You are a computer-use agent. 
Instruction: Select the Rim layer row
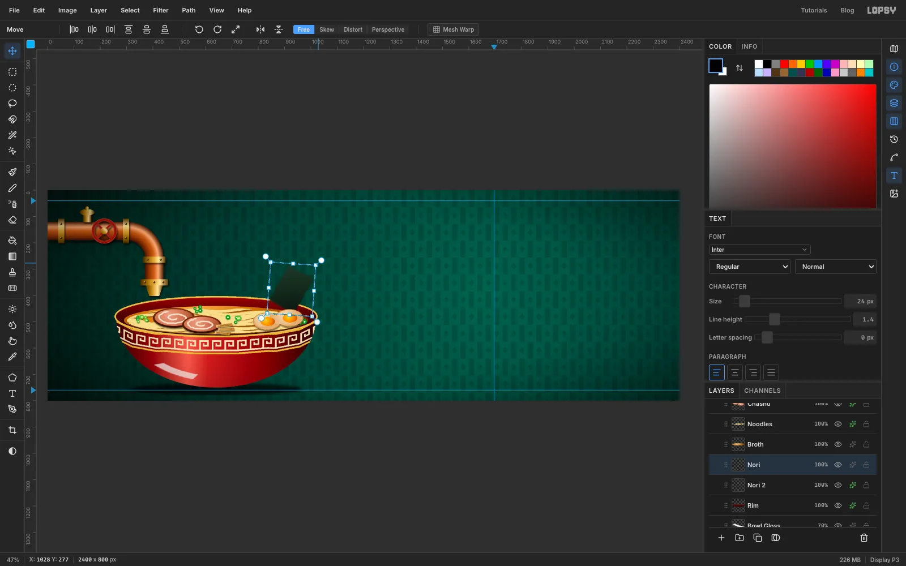(793, 505)
